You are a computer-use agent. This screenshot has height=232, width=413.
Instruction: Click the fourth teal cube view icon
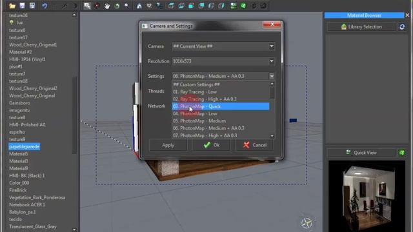[201, 6]
